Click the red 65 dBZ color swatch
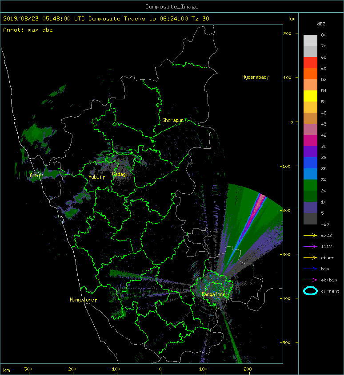 pyautogui.click(x=310, y=63)
